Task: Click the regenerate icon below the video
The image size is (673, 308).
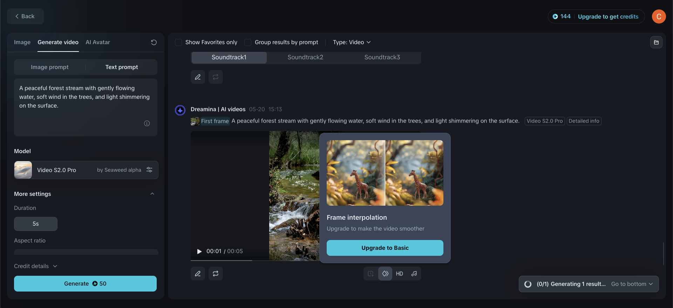Action: pos(216,274)
